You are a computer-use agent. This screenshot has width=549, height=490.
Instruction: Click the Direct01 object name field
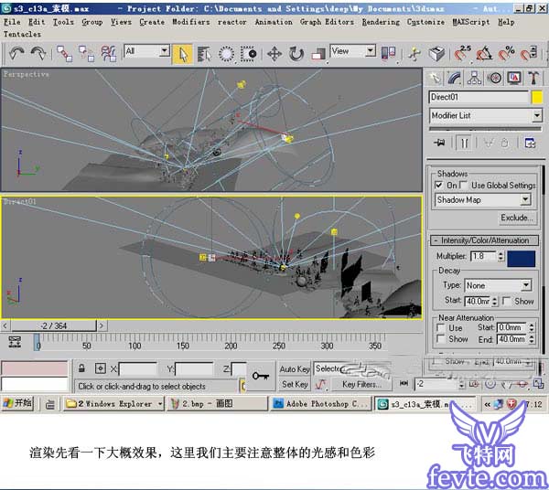479,97
